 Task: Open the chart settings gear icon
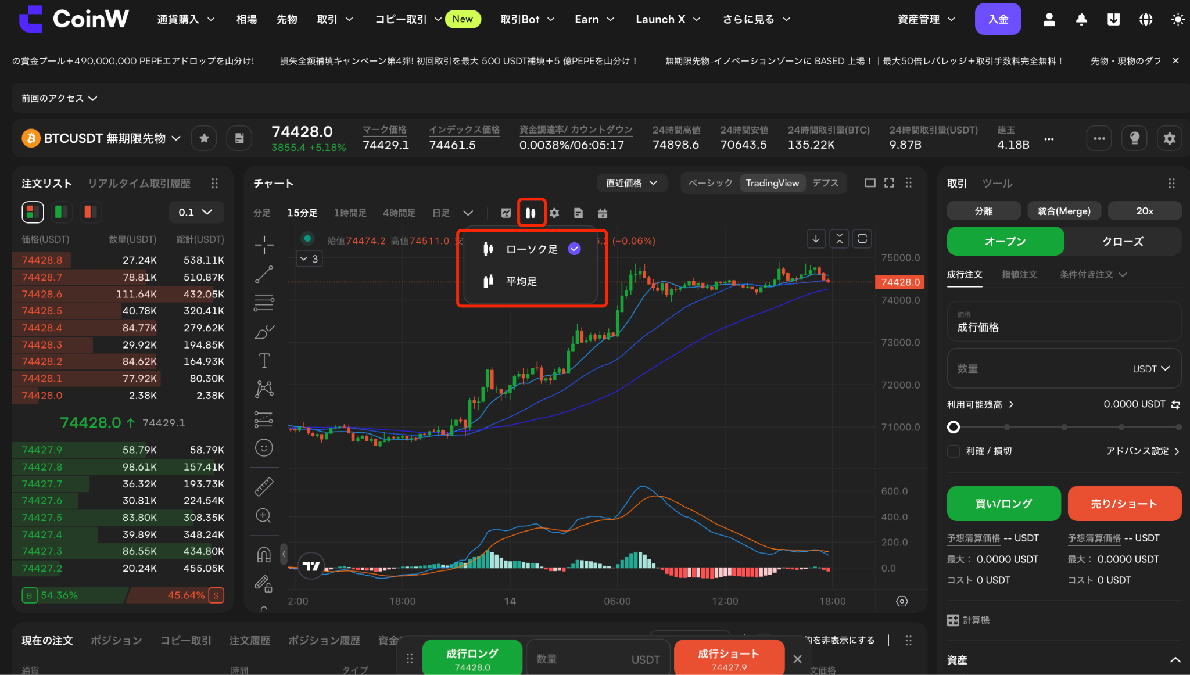click(554, 213)
